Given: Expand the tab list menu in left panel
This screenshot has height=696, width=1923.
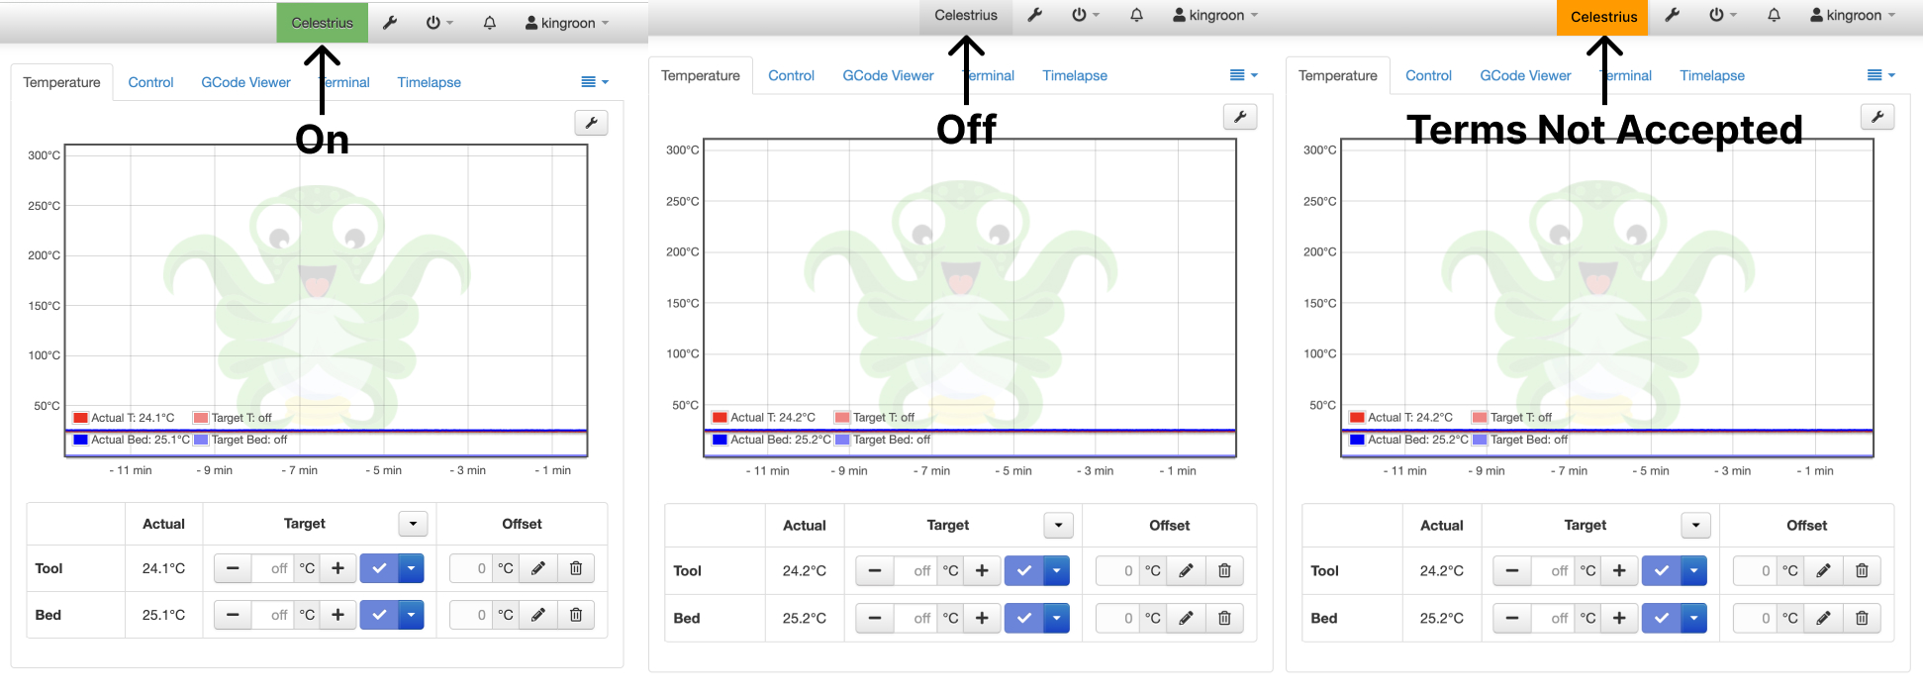Looking at the screenshot, I should pos(595,82).
